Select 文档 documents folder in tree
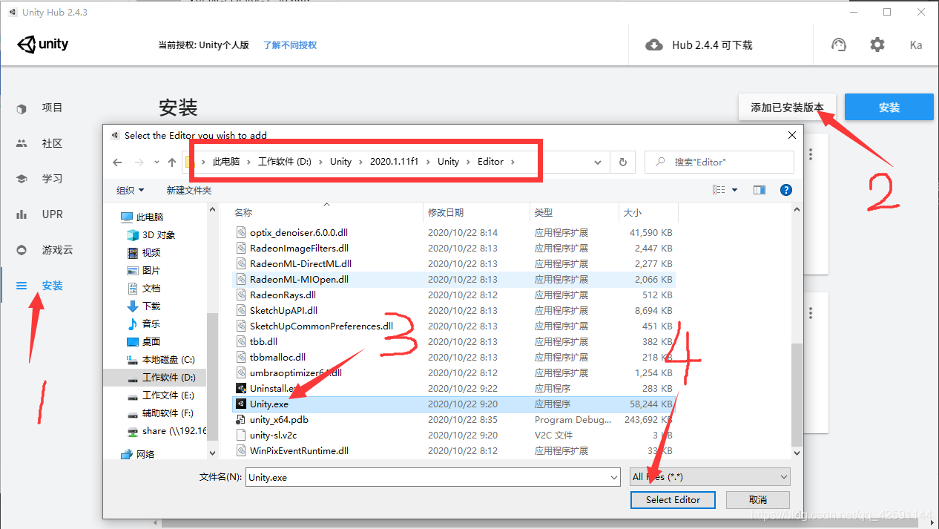 pos(143,289)
